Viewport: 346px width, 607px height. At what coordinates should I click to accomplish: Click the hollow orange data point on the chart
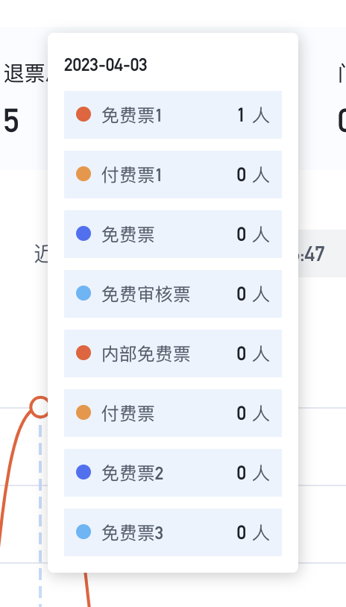pos(40,407)
